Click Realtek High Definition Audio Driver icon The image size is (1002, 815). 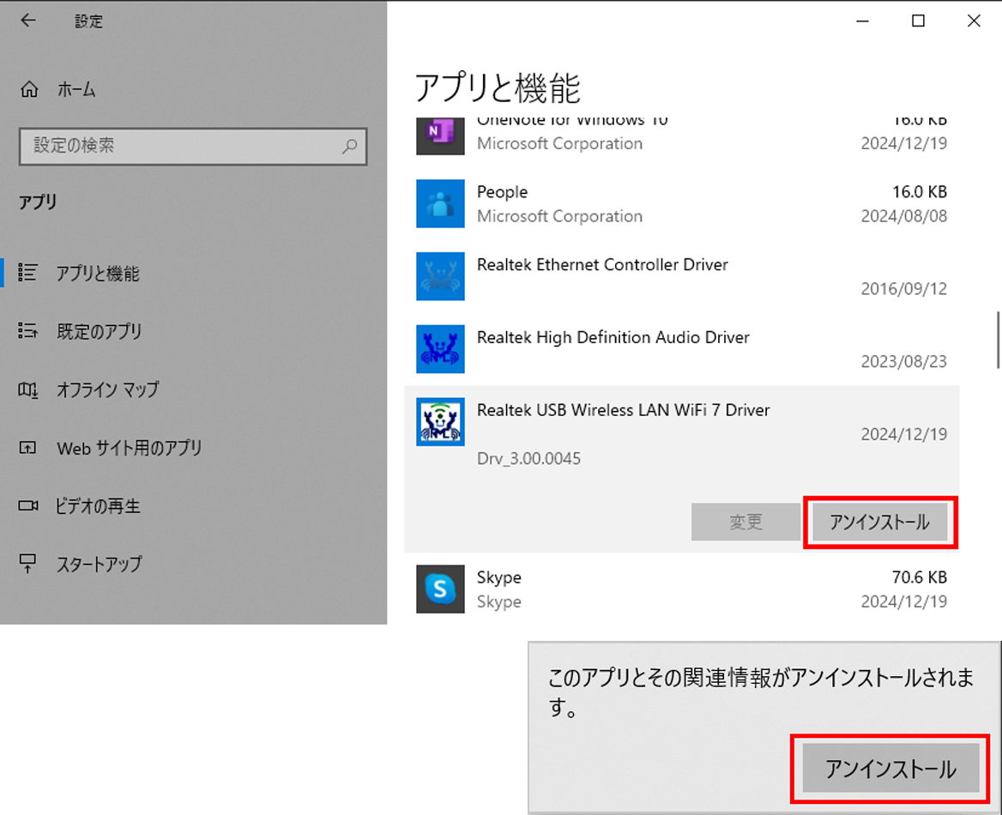tap(440, 349)
